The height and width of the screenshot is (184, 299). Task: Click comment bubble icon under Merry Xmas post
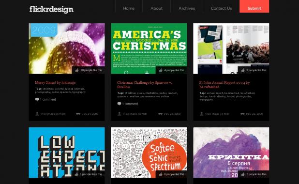[37, 99]
